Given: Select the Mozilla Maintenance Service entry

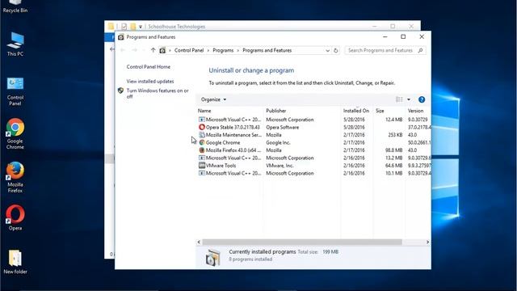Looking at the screenshot, I should coord(314,135).
